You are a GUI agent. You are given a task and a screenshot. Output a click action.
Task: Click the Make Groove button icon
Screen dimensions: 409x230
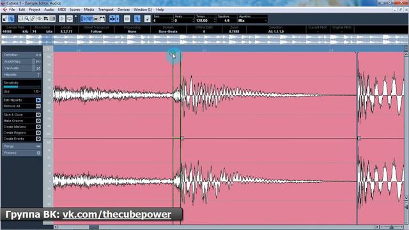tap(38, 121)
